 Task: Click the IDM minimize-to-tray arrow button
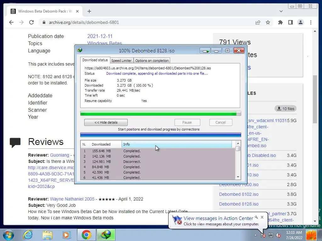point(205,51)
